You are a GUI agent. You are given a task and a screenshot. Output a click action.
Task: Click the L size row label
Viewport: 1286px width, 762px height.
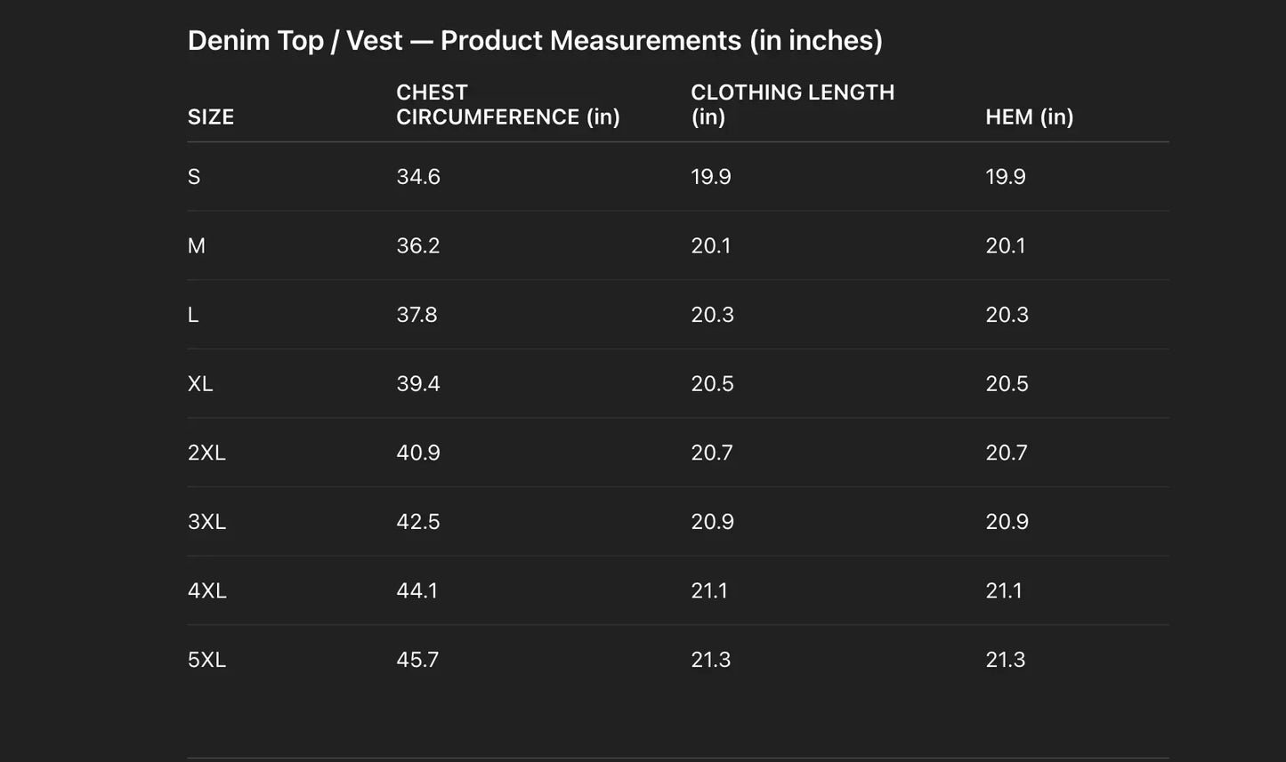point(193,315)
